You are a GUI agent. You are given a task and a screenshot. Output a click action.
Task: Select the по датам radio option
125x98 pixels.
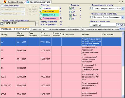point(27,6)
